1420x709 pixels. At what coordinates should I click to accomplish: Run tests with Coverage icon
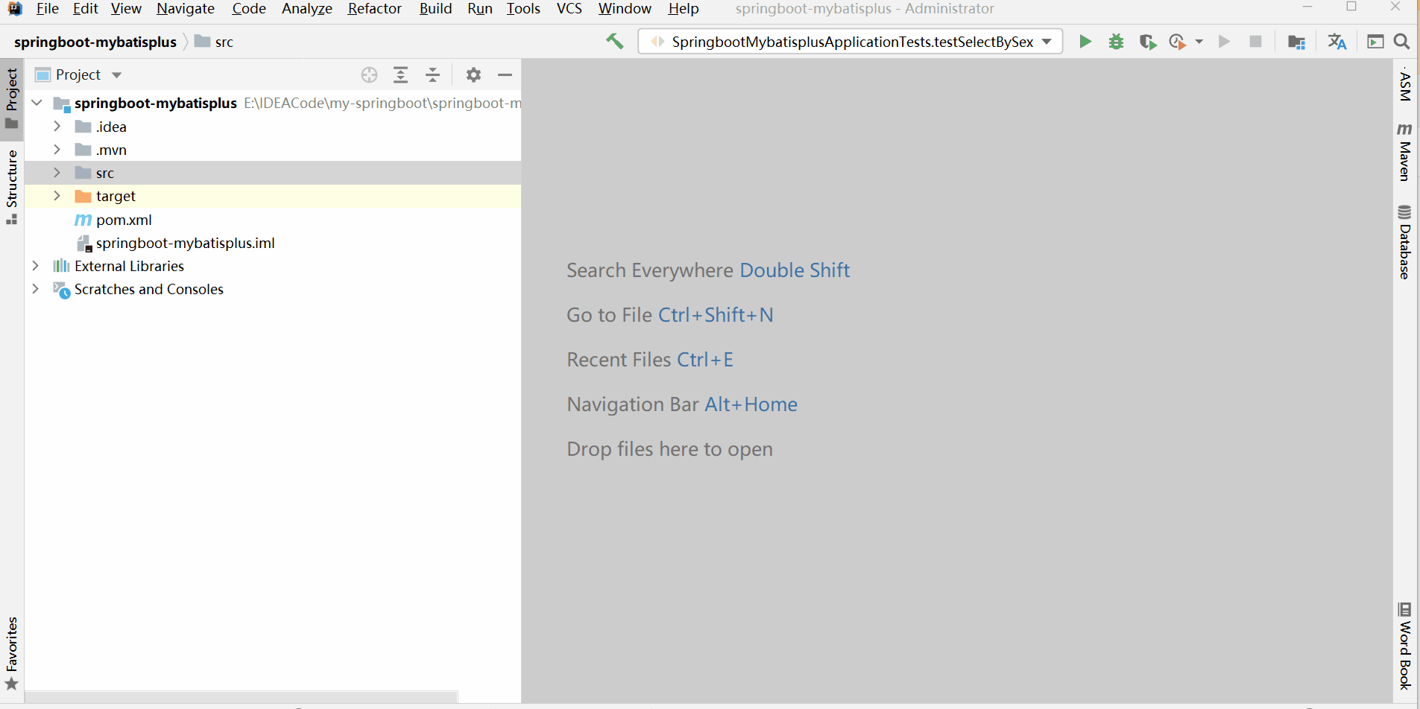[x=1148, y=42]
